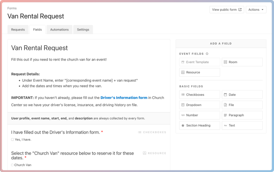Click the 'Fill this out if you need' description text

[x=59, y=59]
